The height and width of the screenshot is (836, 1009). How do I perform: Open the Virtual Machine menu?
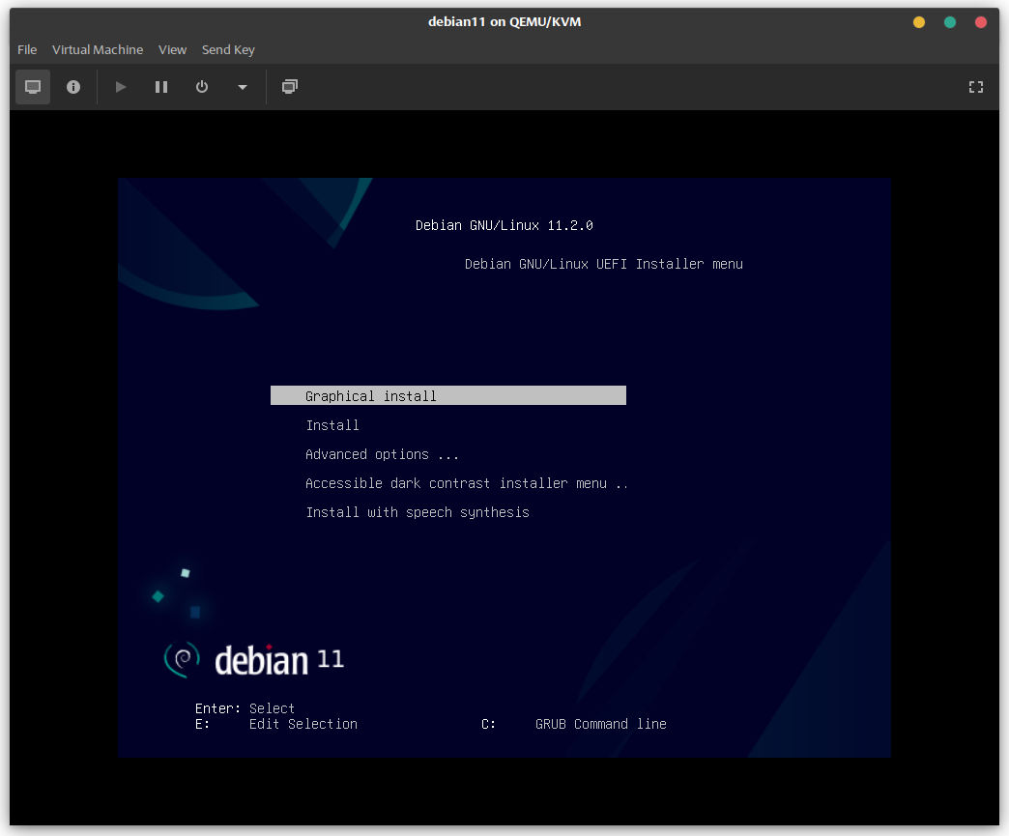click(98, 49)
